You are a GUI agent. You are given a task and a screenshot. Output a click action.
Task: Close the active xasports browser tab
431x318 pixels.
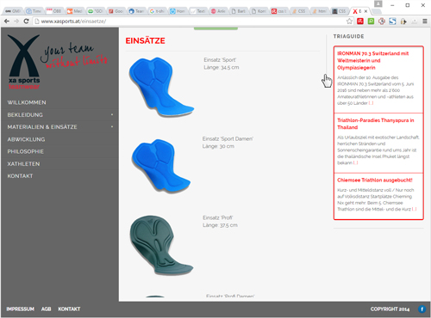tap(365, 11)
